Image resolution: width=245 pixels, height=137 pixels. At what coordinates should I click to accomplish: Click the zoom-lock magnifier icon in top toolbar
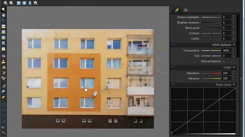(36, 3)
